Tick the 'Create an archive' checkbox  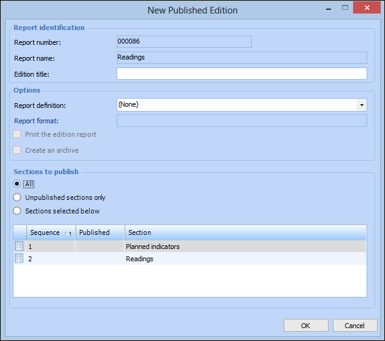coord(18,150)
